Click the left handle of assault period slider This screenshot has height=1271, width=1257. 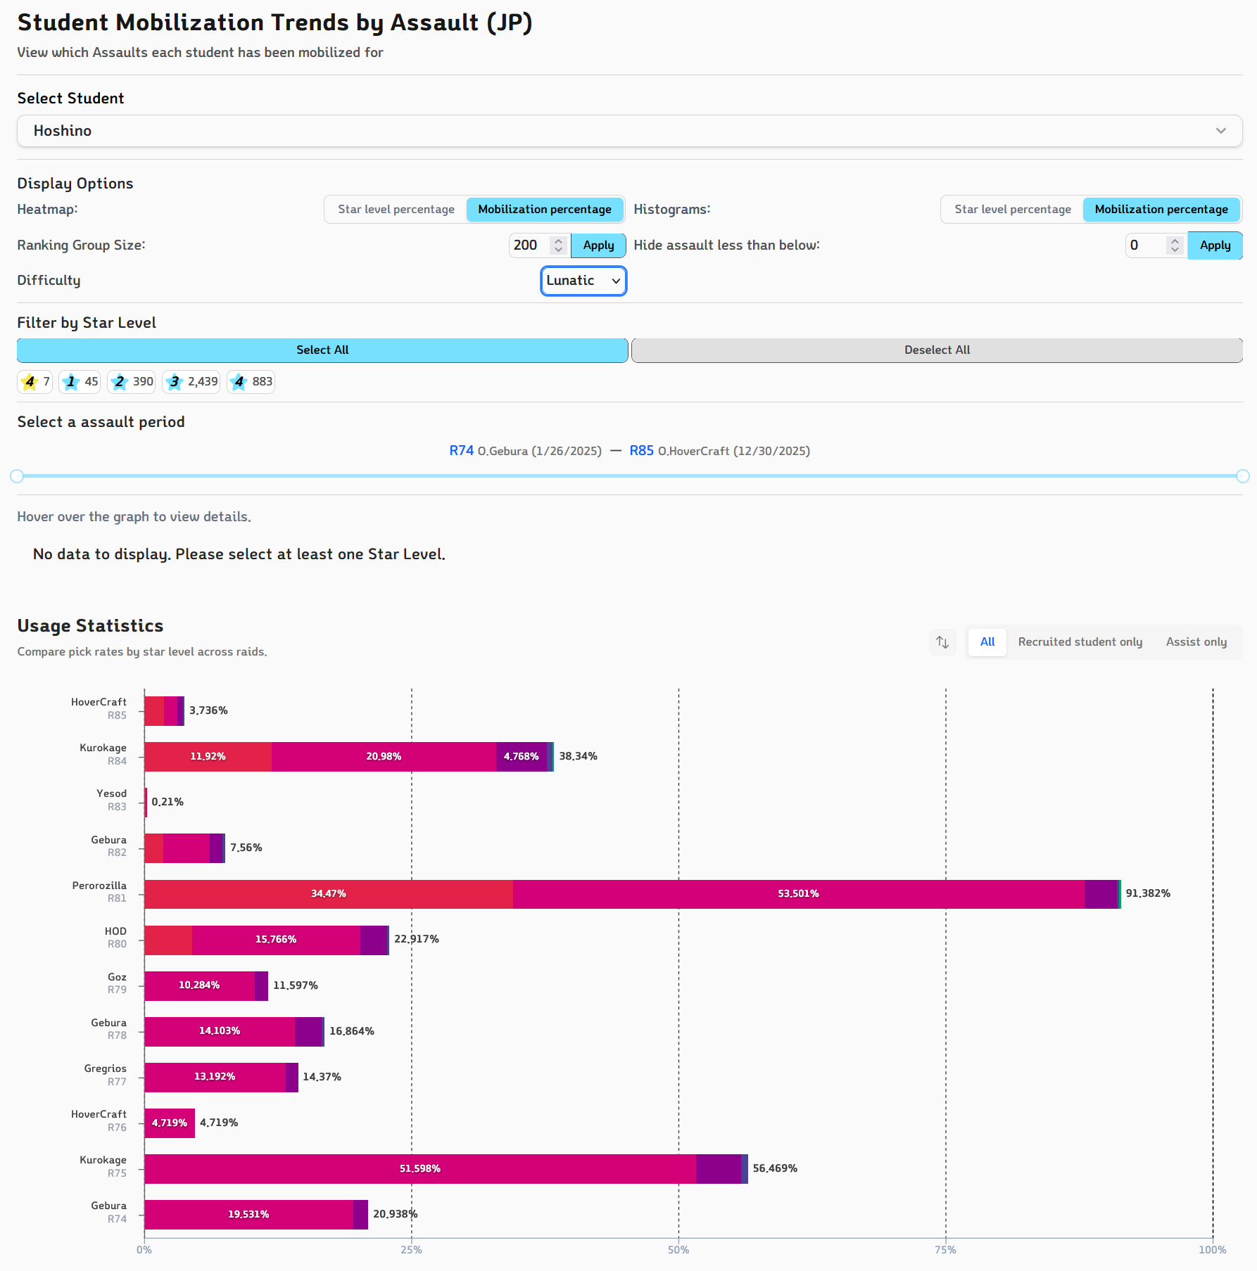click(x=18, y=476)
